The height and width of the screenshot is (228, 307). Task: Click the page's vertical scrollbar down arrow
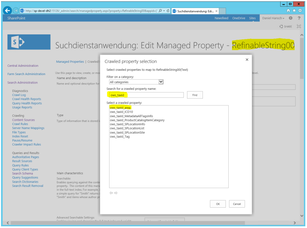point(302,215)
